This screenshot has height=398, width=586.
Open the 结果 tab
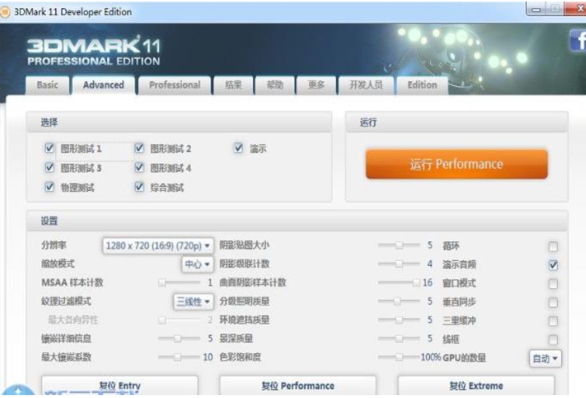coord(233,85)
